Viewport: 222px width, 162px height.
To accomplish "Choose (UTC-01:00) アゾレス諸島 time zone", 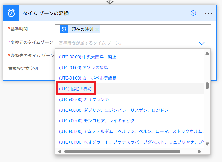I will 83,68.
